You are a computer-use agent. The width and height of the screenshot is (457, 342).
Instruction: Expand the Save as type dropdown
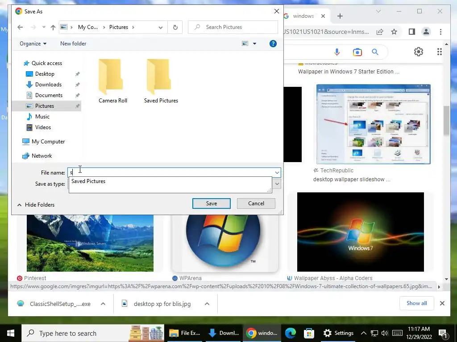click(x=277, y=184)
